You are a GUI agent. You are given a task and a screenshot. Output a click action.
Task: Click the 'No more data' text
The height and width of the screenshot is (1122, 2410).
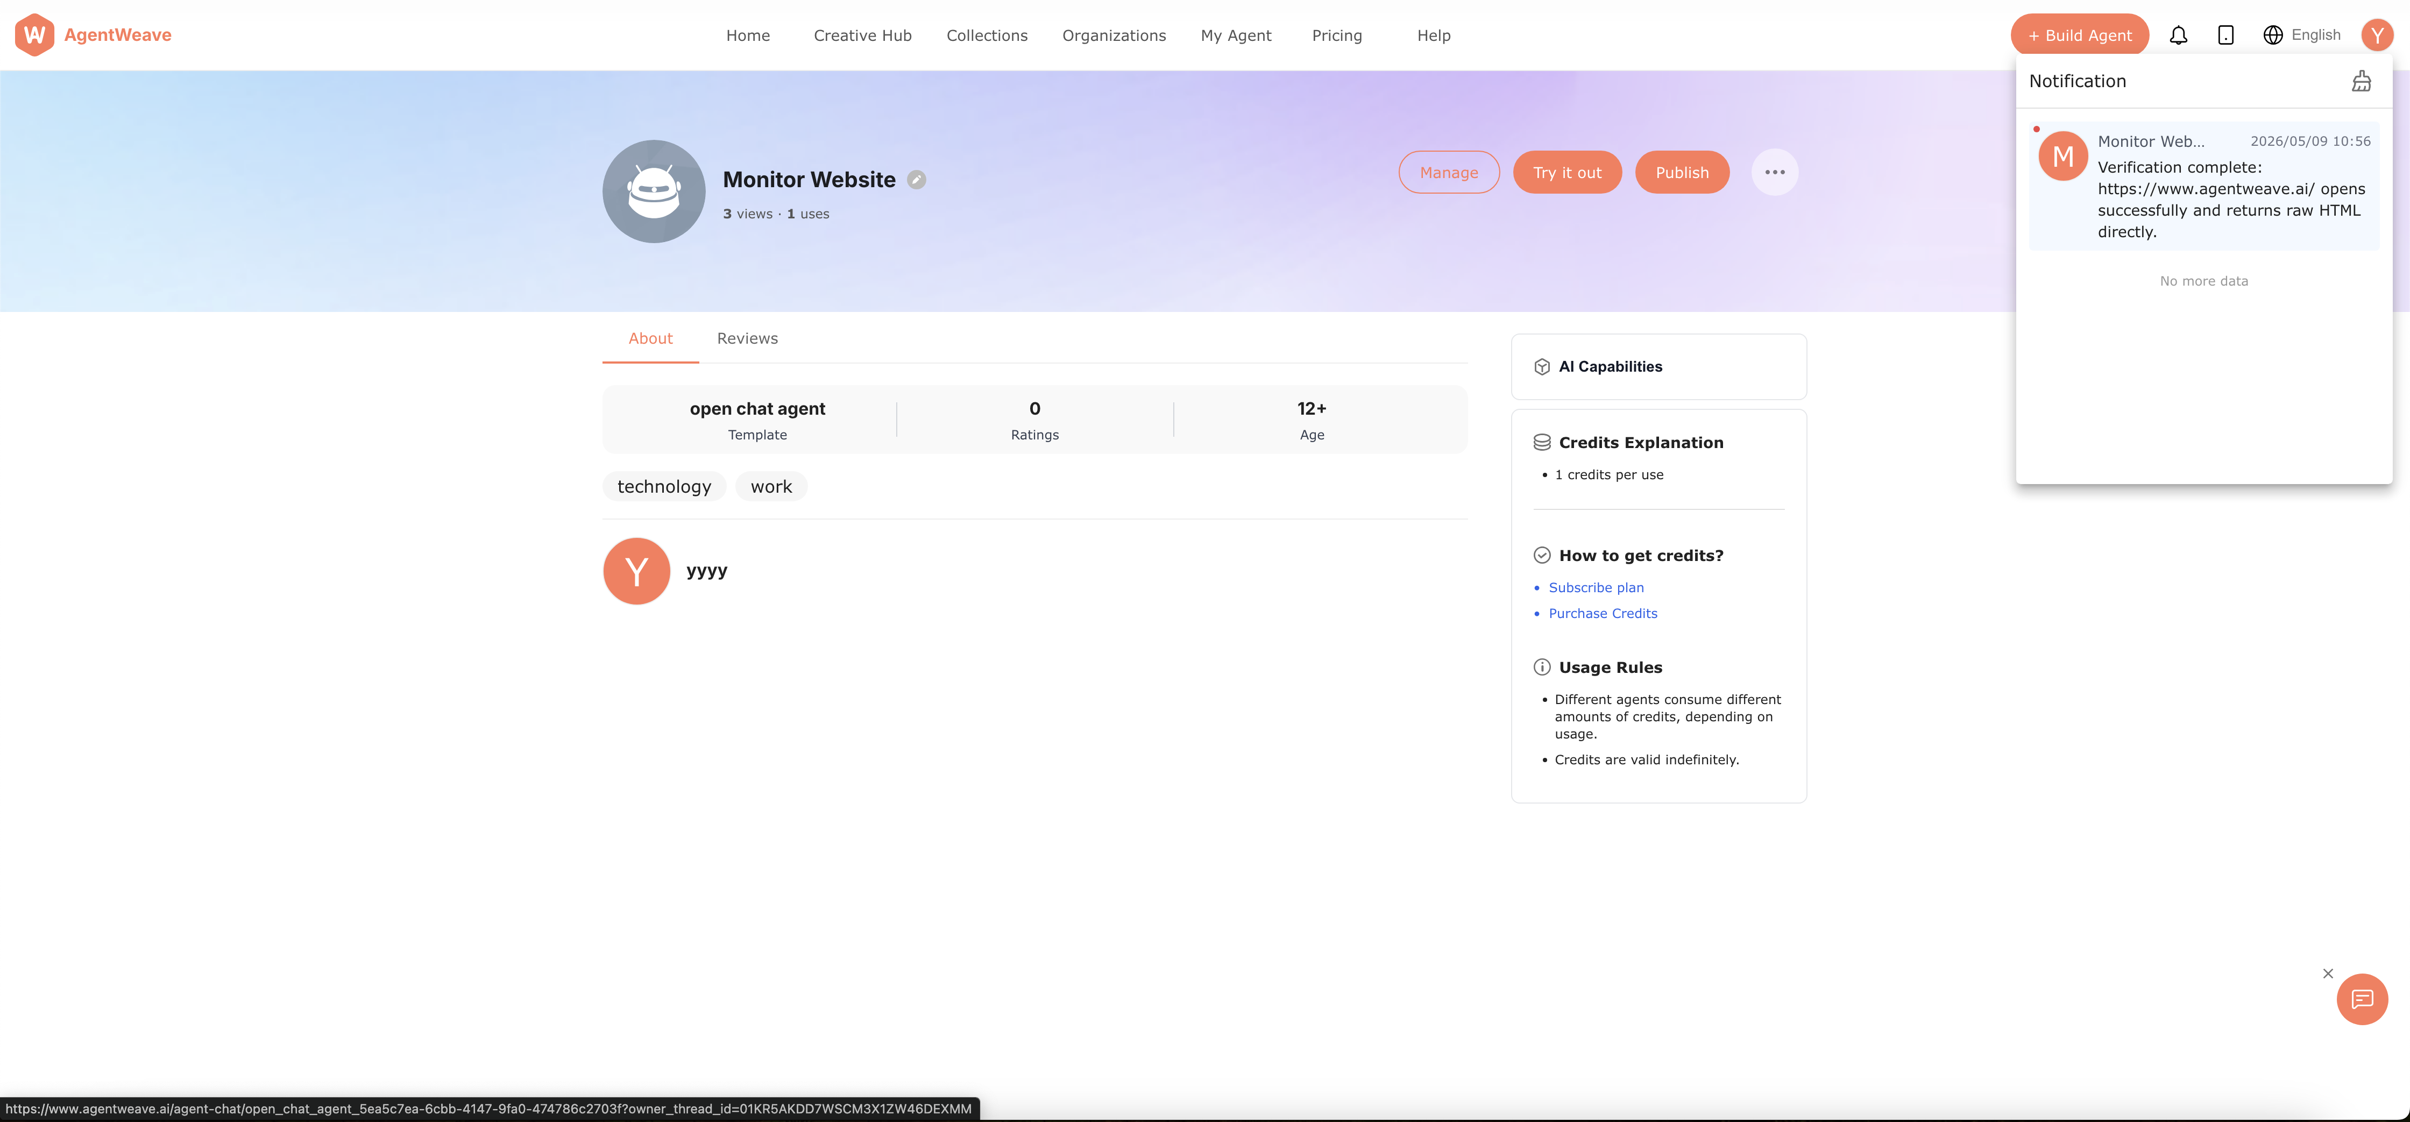pyautogui.click(x=2203, y=282)
